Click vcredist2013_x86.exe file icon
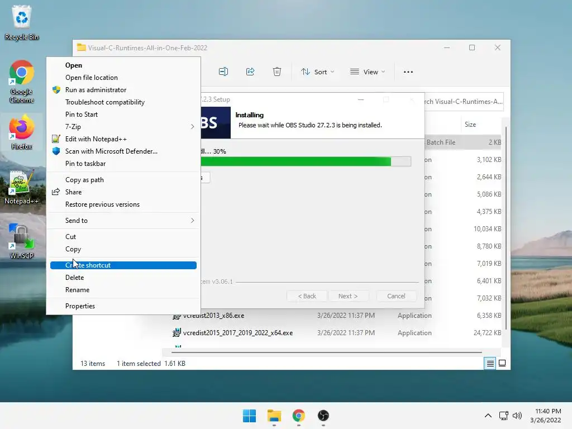 click(177, 316)
